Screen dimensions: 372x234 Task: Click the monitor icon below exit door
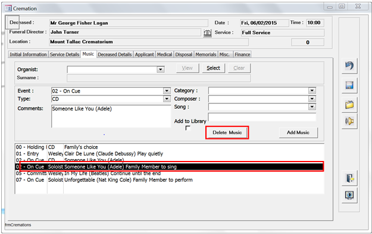[349, 195]
